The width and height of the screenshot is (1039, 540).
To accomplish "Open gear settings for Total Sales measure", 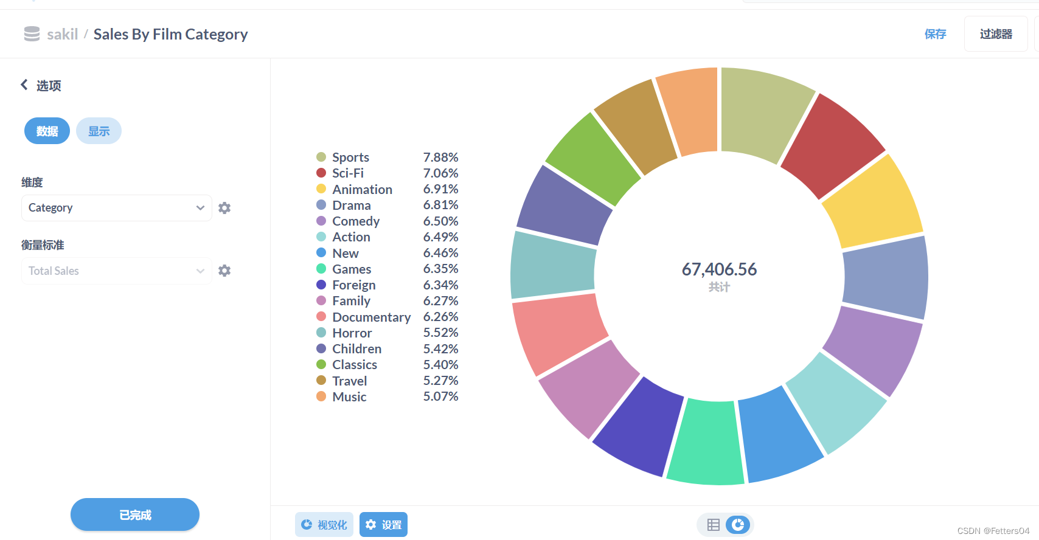I will click(x=224, y=271).
